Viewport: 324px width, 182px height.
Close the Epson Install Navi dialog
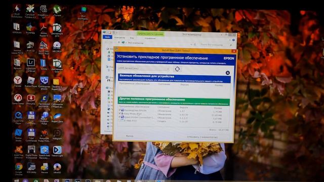(x=234, y=51)
